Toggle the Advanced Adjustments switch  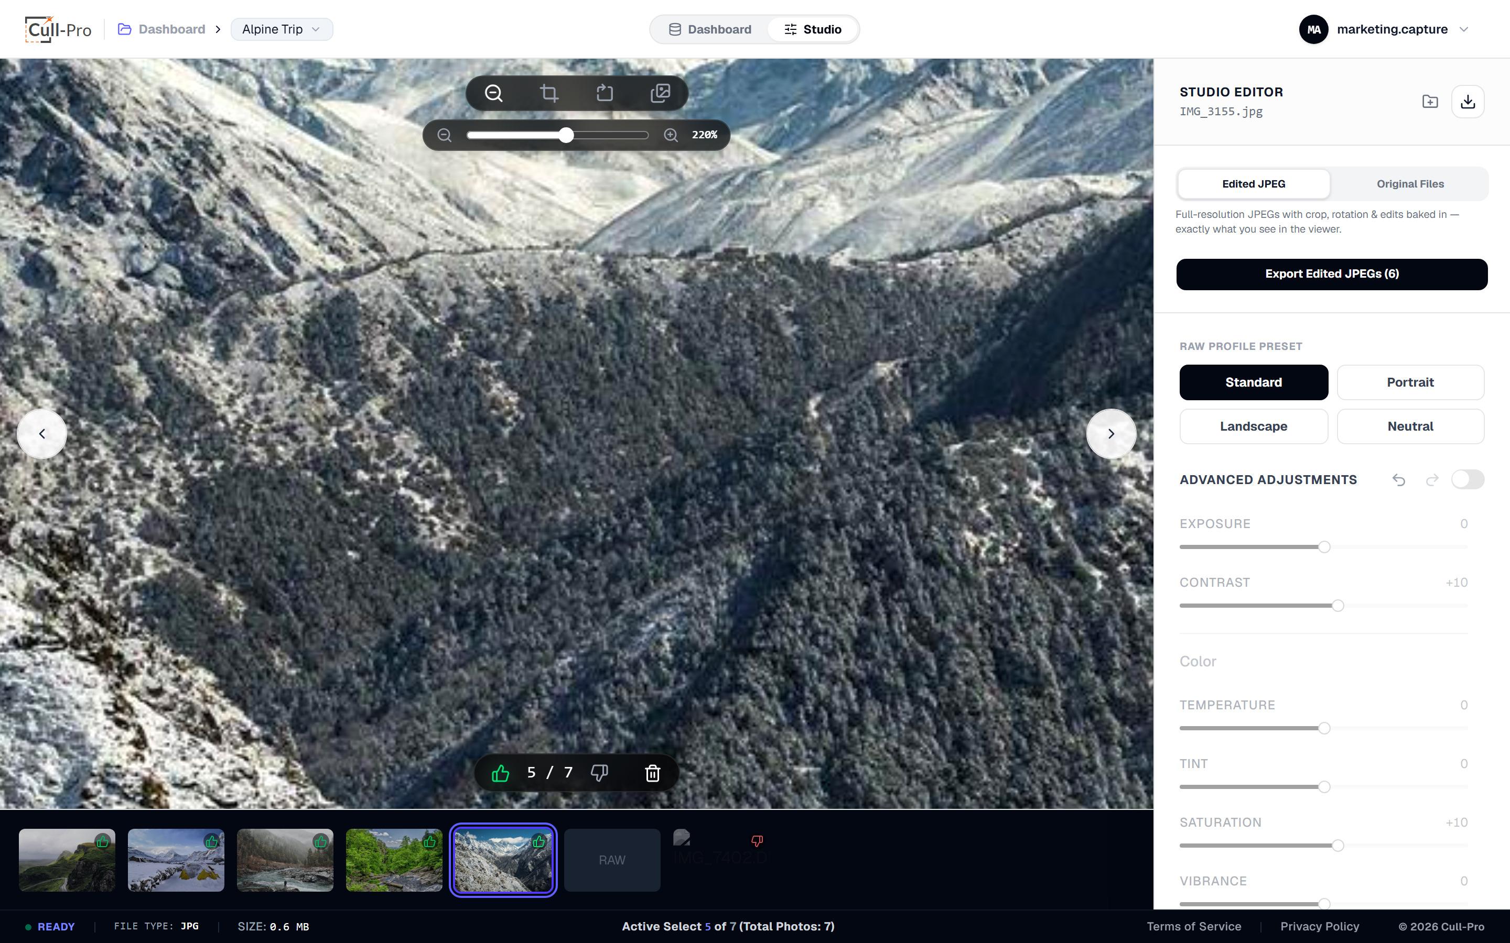tap(1468, 479)
